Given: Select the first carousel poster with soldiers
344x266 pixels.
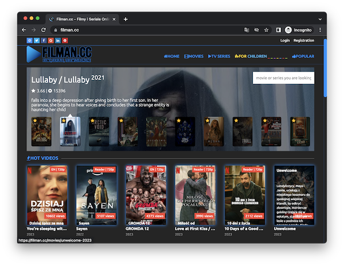Looking at the screenshot, I should coord(41,132).
